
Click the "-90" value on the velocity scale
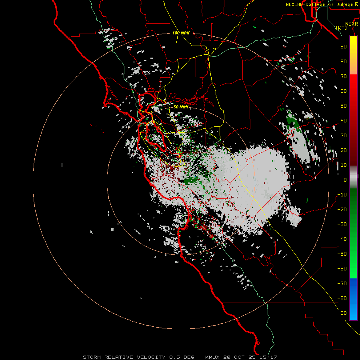pos(342,313)
